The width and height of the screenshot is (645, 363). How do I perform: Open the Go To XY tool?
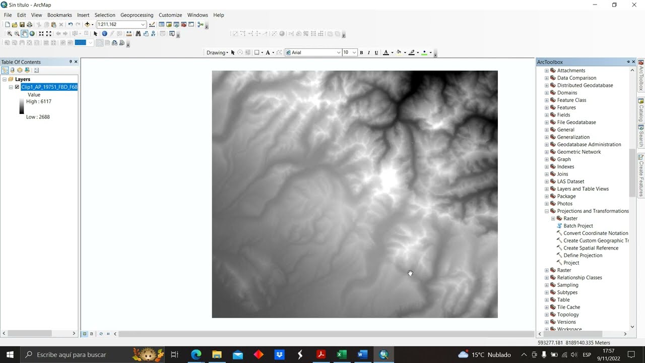153,34
